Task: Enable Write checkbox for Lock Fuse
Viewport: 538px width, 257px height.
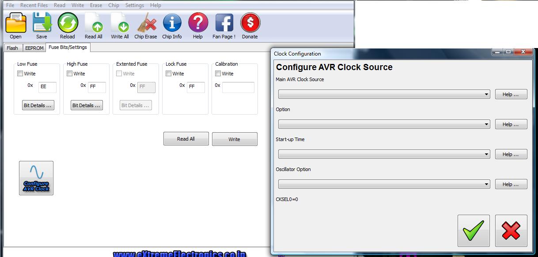Action: (169, 74)
